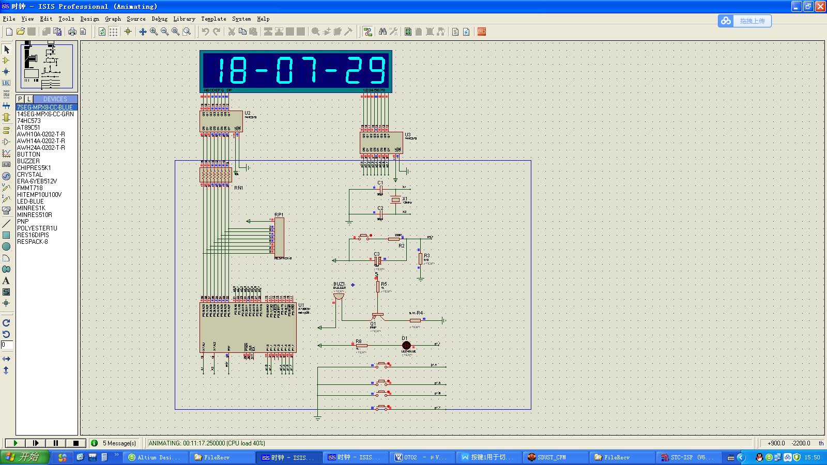Select the 2D Symbol tool
The image size is (827, 465).
coord(6,292)
